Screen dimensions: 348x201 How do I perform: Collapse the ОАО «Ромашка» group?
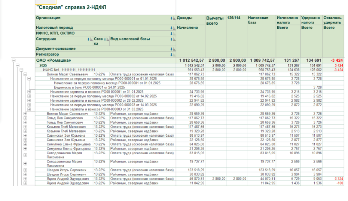click(14, 60)
